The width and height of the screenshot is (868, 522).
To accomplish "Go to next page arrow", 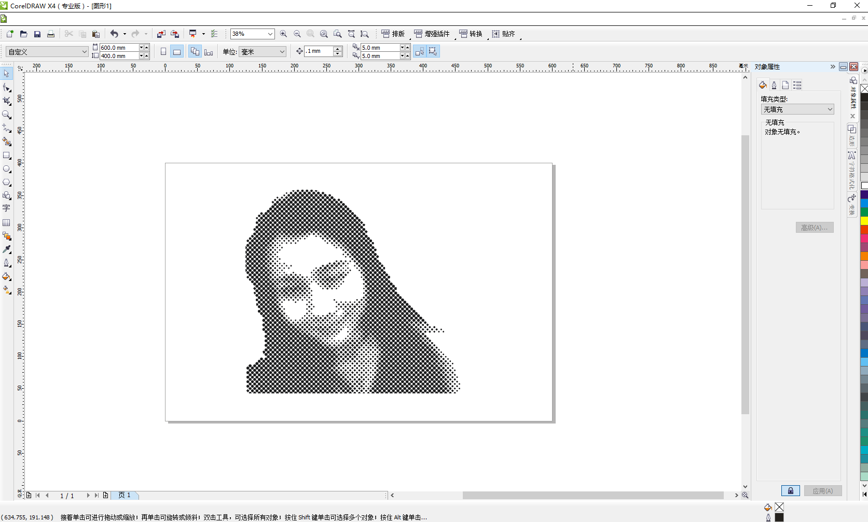I will click(88, 496).
